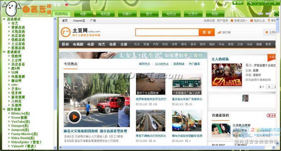Open the 免费注册 link
The width and height of the screenshot is (281, 151).
209,21
